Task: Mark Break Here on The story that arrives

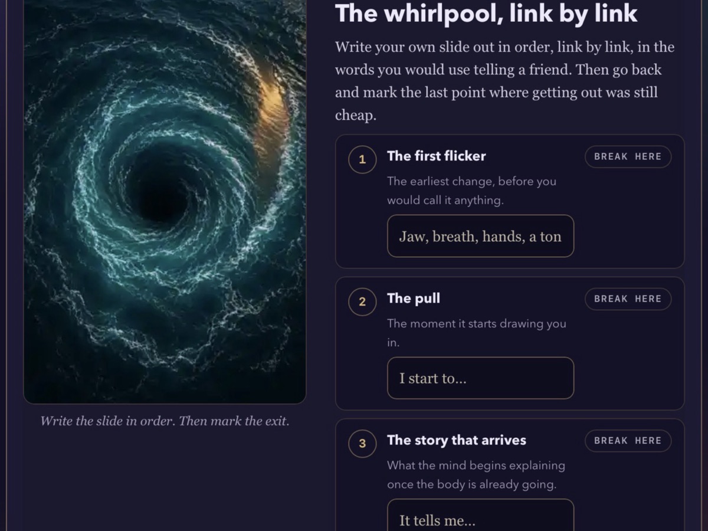Action: pyautogui.click(x=628, y=441)
